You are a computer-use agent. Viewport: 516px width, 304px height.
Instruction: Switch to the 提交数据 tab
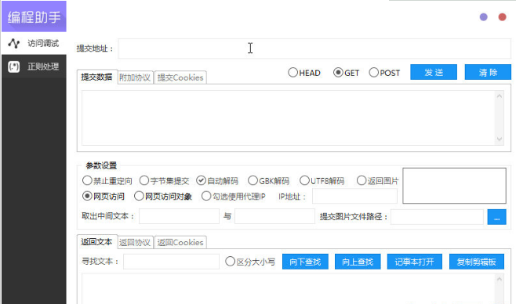point(96,78)
